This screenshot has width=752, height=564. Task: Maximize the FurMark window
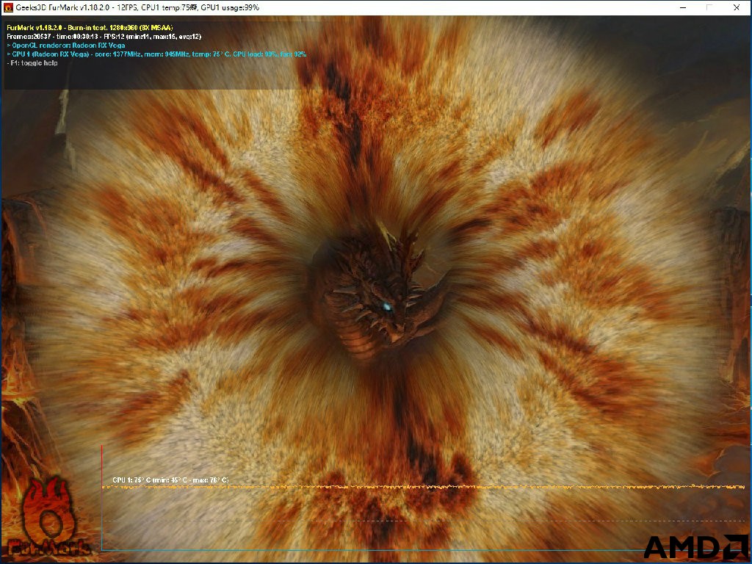710,7
